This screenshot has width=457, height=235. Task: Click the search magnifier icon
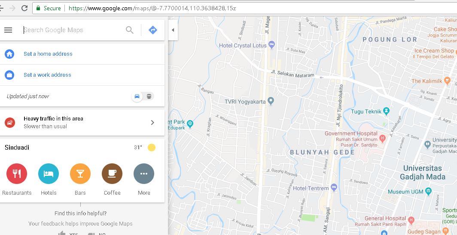pos(129,30)
